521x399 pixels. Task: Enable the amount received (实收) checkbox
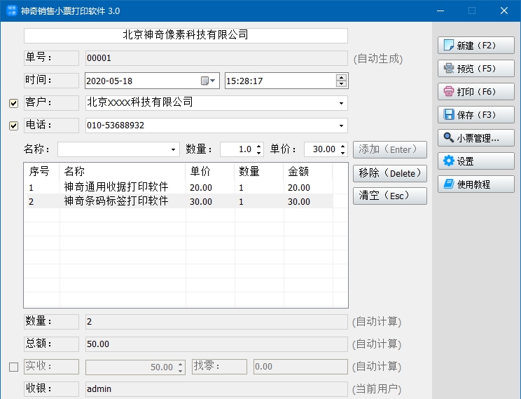(x=13, y=367)
